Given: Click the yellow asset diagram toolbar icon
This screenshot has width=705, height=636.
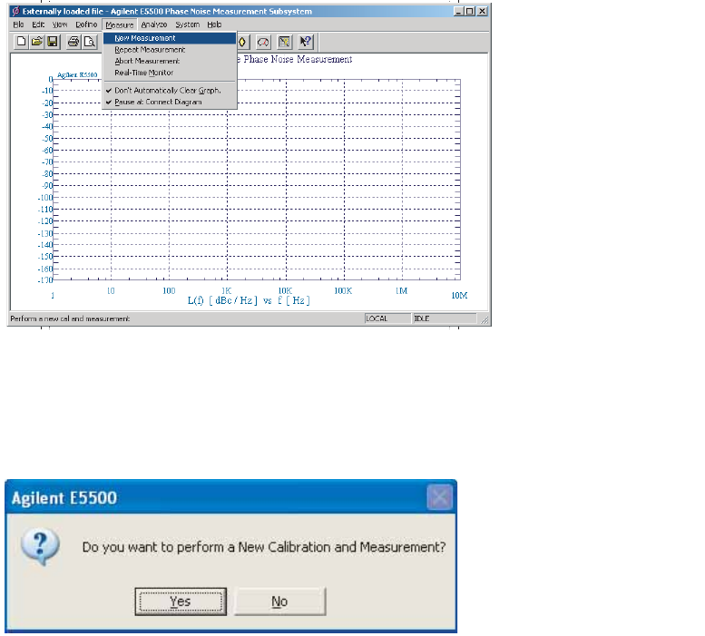Looking at the screenshot, I should [x=284, y=42].
